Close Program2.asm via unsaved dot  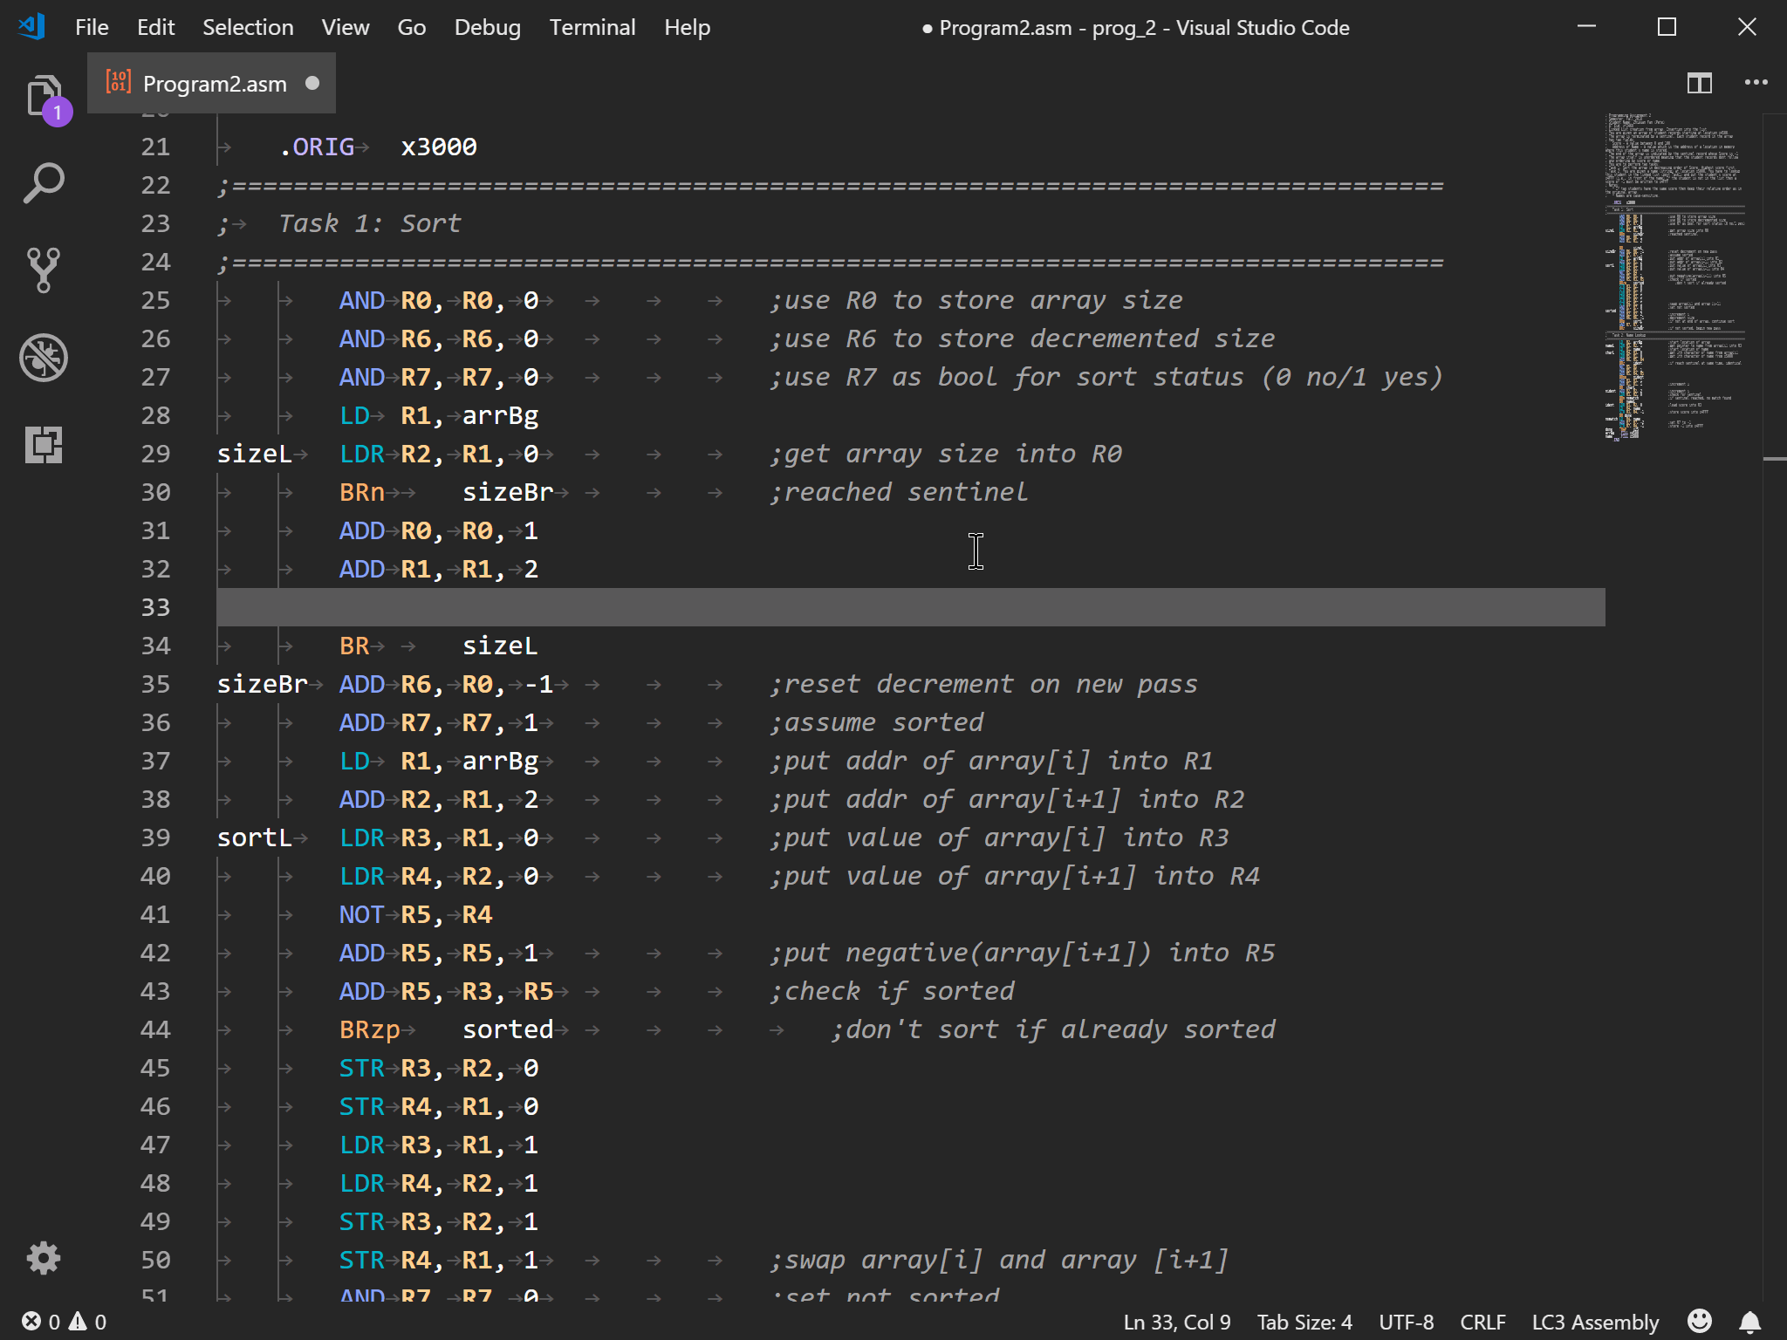tap(312, 84)
